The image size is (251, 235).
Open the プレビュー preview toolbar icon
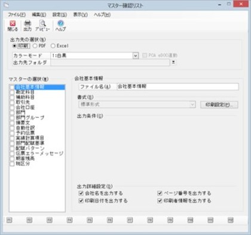42,23
